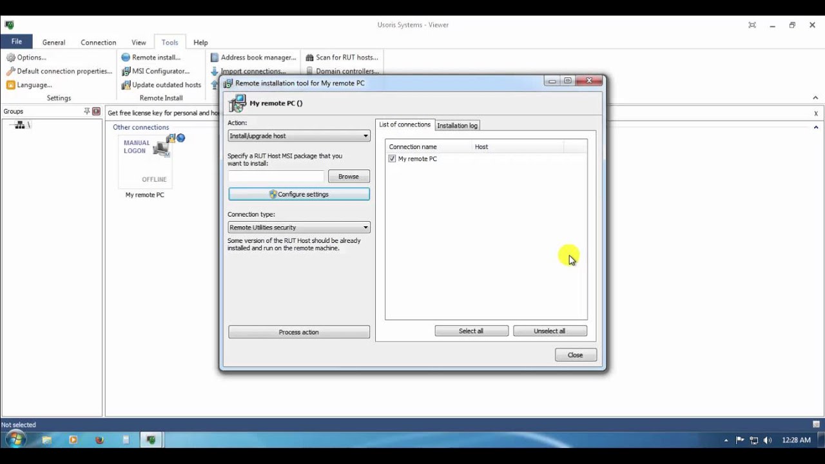Click Select all connections
825x464 pixels.
[x=471, y=331]
